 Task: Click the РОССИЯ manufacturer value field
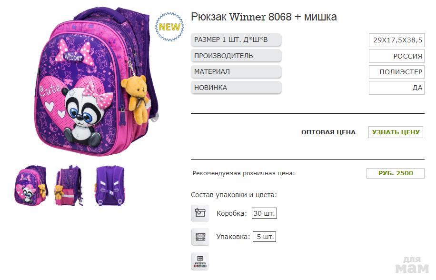pos(397,56)
